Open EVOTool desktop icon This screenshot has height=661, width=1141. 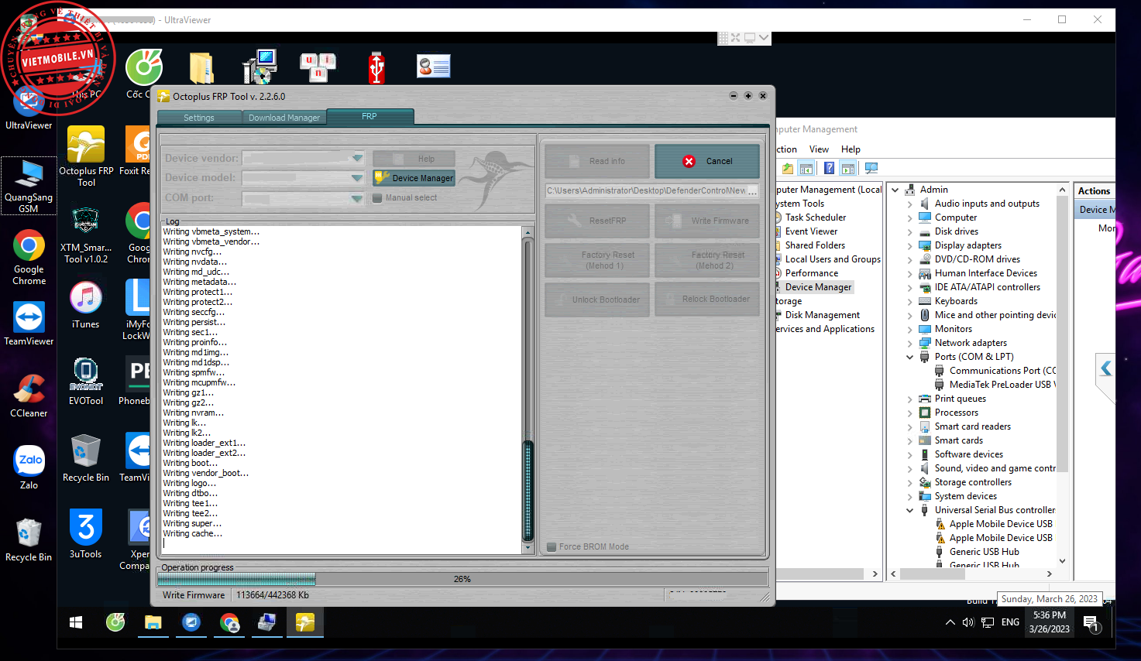(86, 381)
